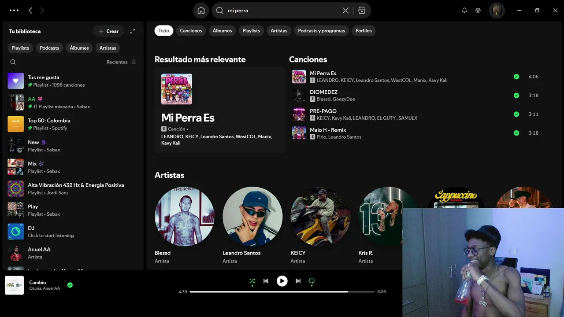Open Anuel AA artist in library
The image size is (564, 317).
[73, 253]
